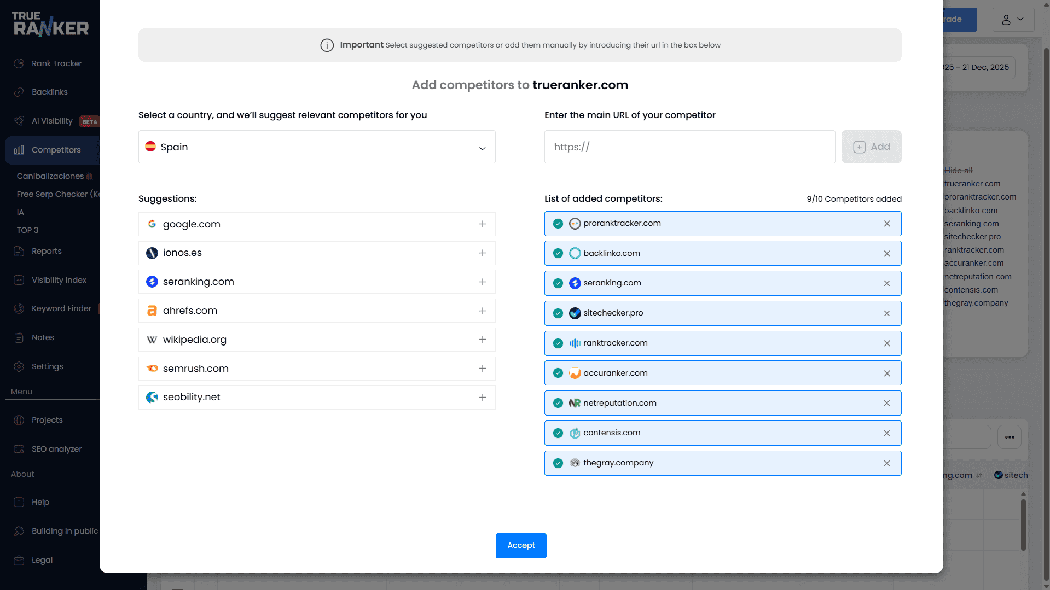Open Backlinks in the sidebar
Viewport: 1050px width, 590px height.
(49, 92)
